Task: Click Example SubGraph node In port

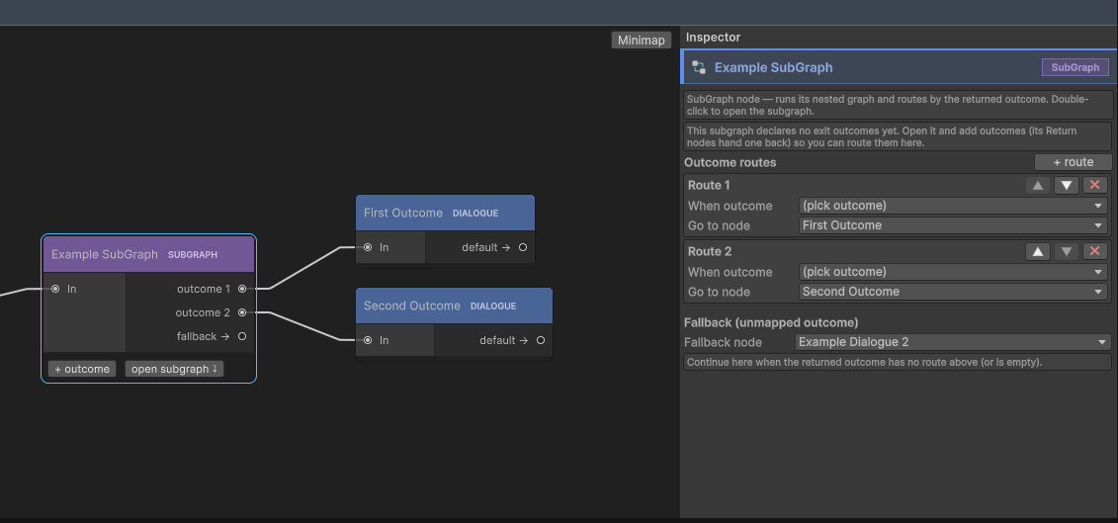Action: [55, 289]
